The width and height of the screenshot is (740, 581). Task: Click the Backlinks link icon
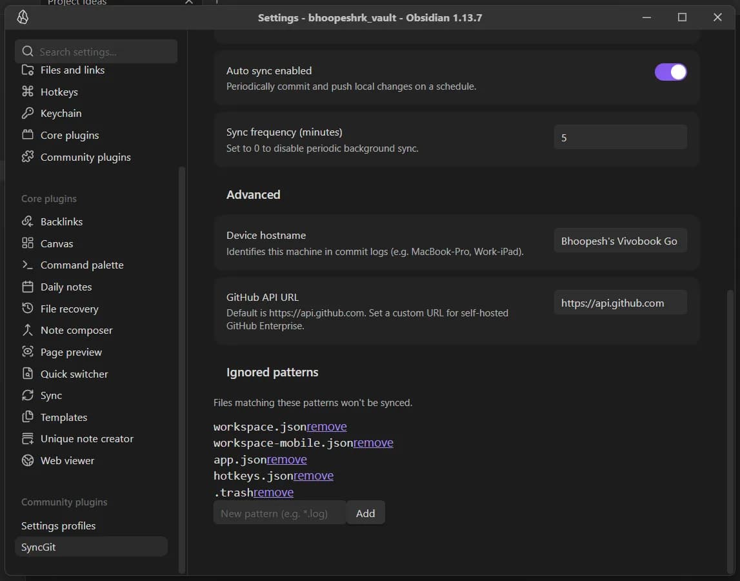pos(28,221)
